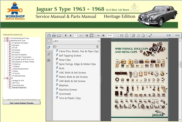Click the page number input field
This screenshot has height=122, width=182.
click(76, 36)
